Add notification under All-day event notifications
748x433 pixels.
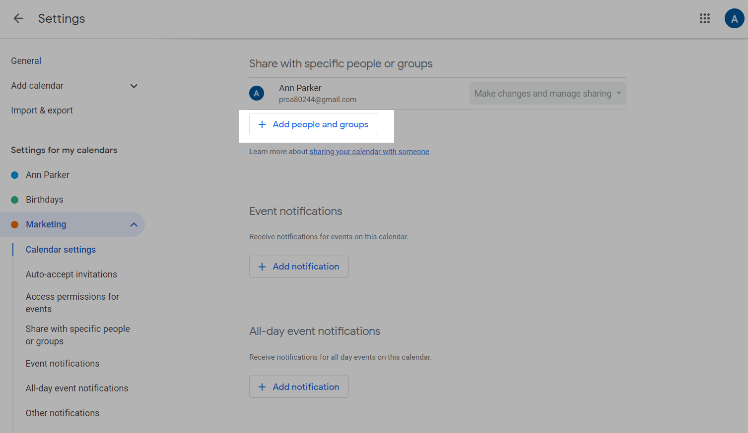point(299,387)
